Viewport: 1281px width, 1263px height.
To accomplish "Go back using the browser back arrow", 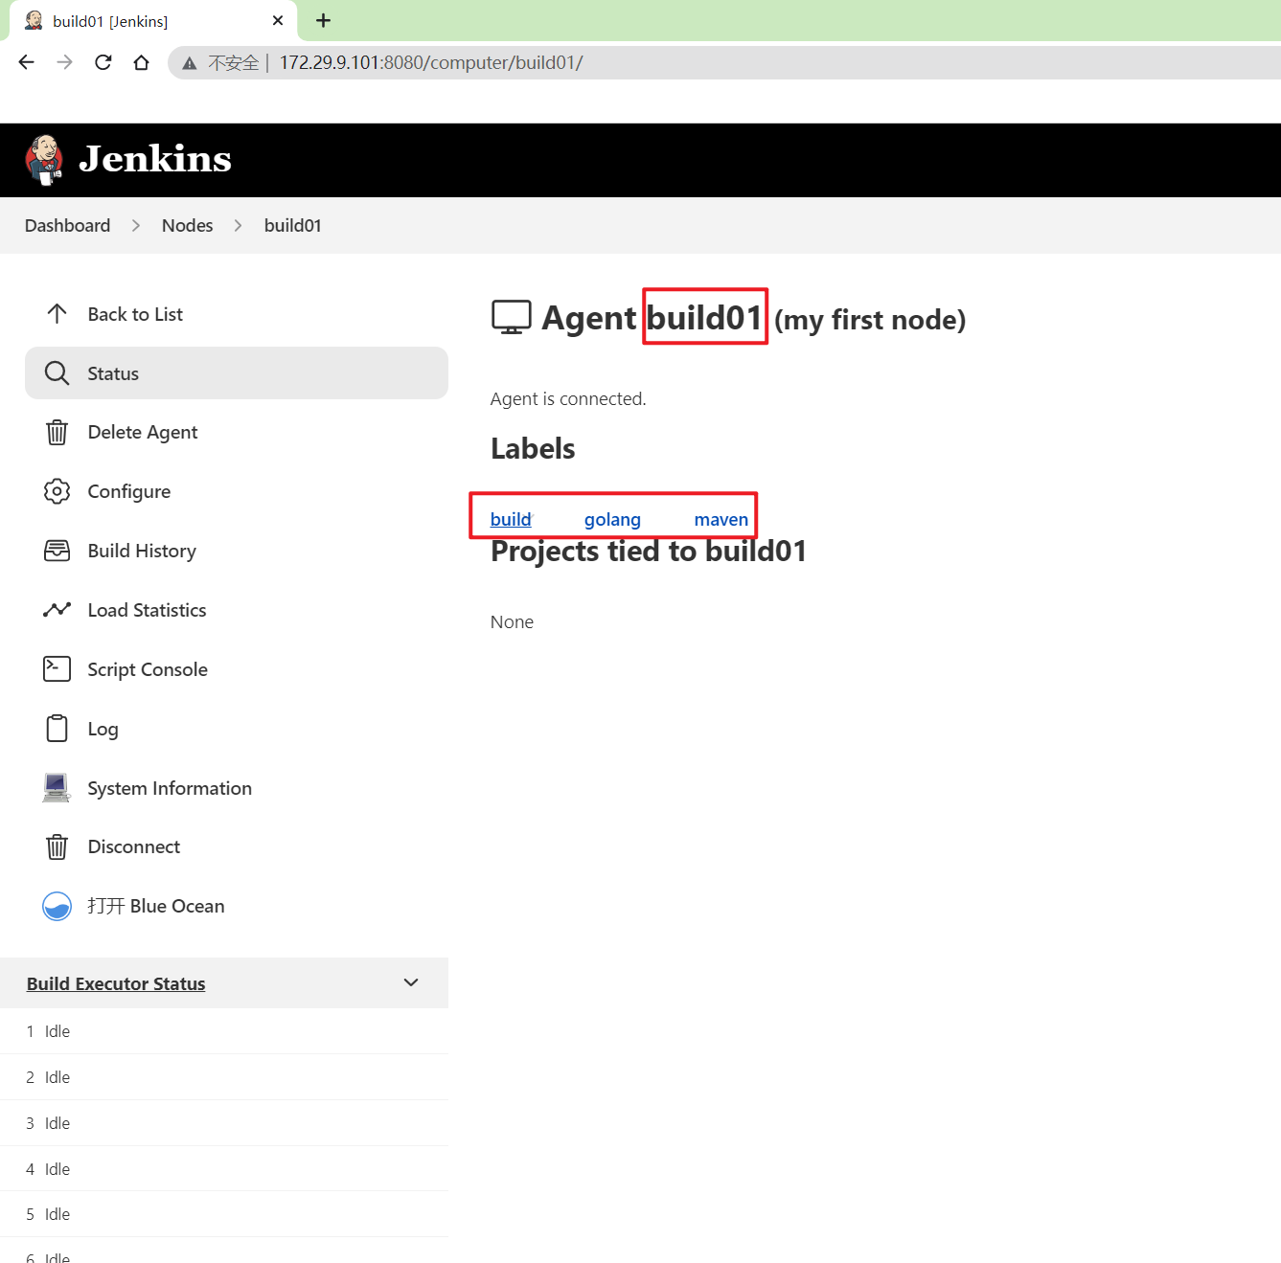I will click(x=27, y=62).
